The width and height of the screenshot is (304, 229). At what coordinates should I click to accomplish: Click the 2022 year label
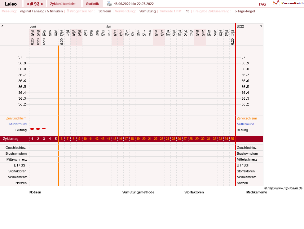(240, 26)
